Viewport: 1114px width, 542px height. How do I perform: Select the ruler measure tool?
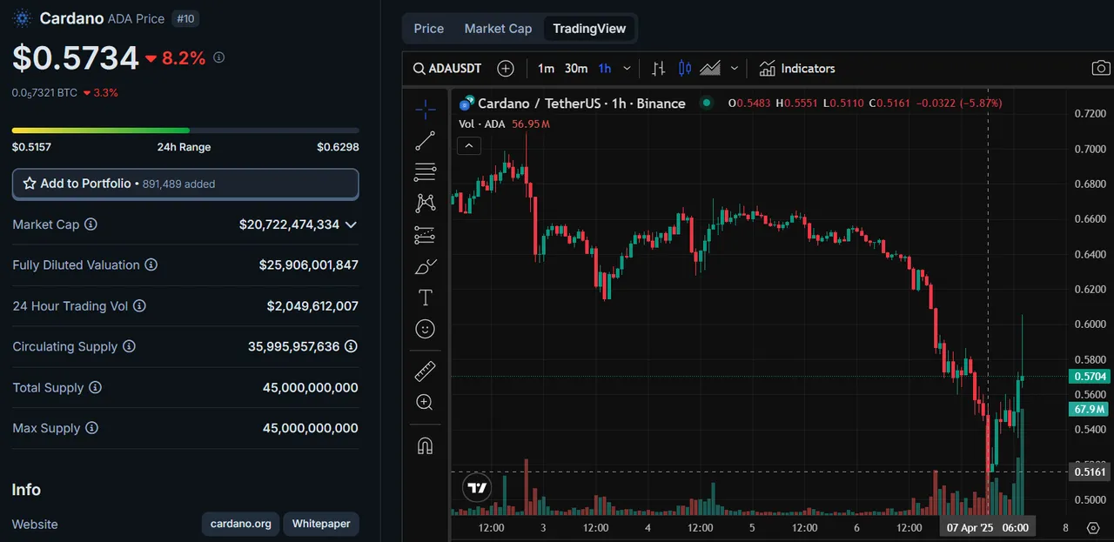[x=425, y=371]
